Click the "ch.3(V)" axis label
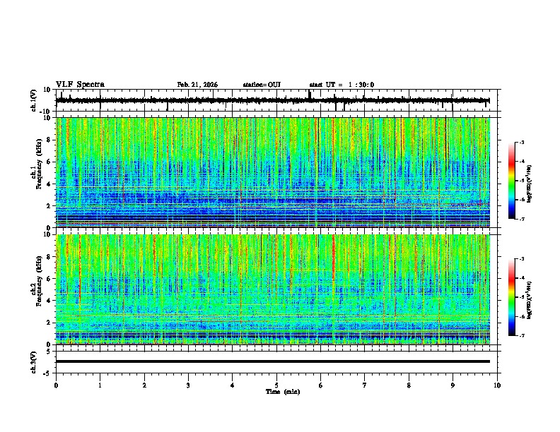560x432 pixels. pyautogui.click(x=34, y=362)
